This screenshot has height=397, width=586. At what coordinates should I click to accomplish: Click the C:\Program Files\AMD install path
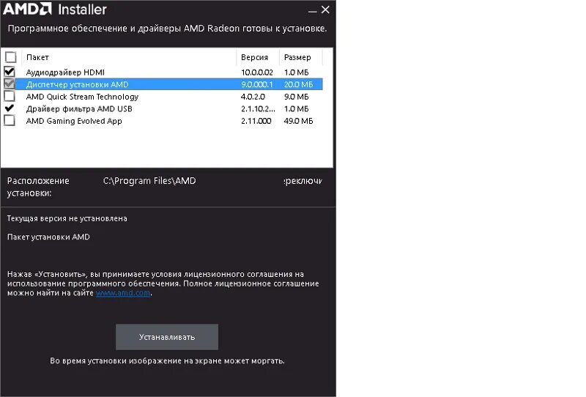[149, 181]
